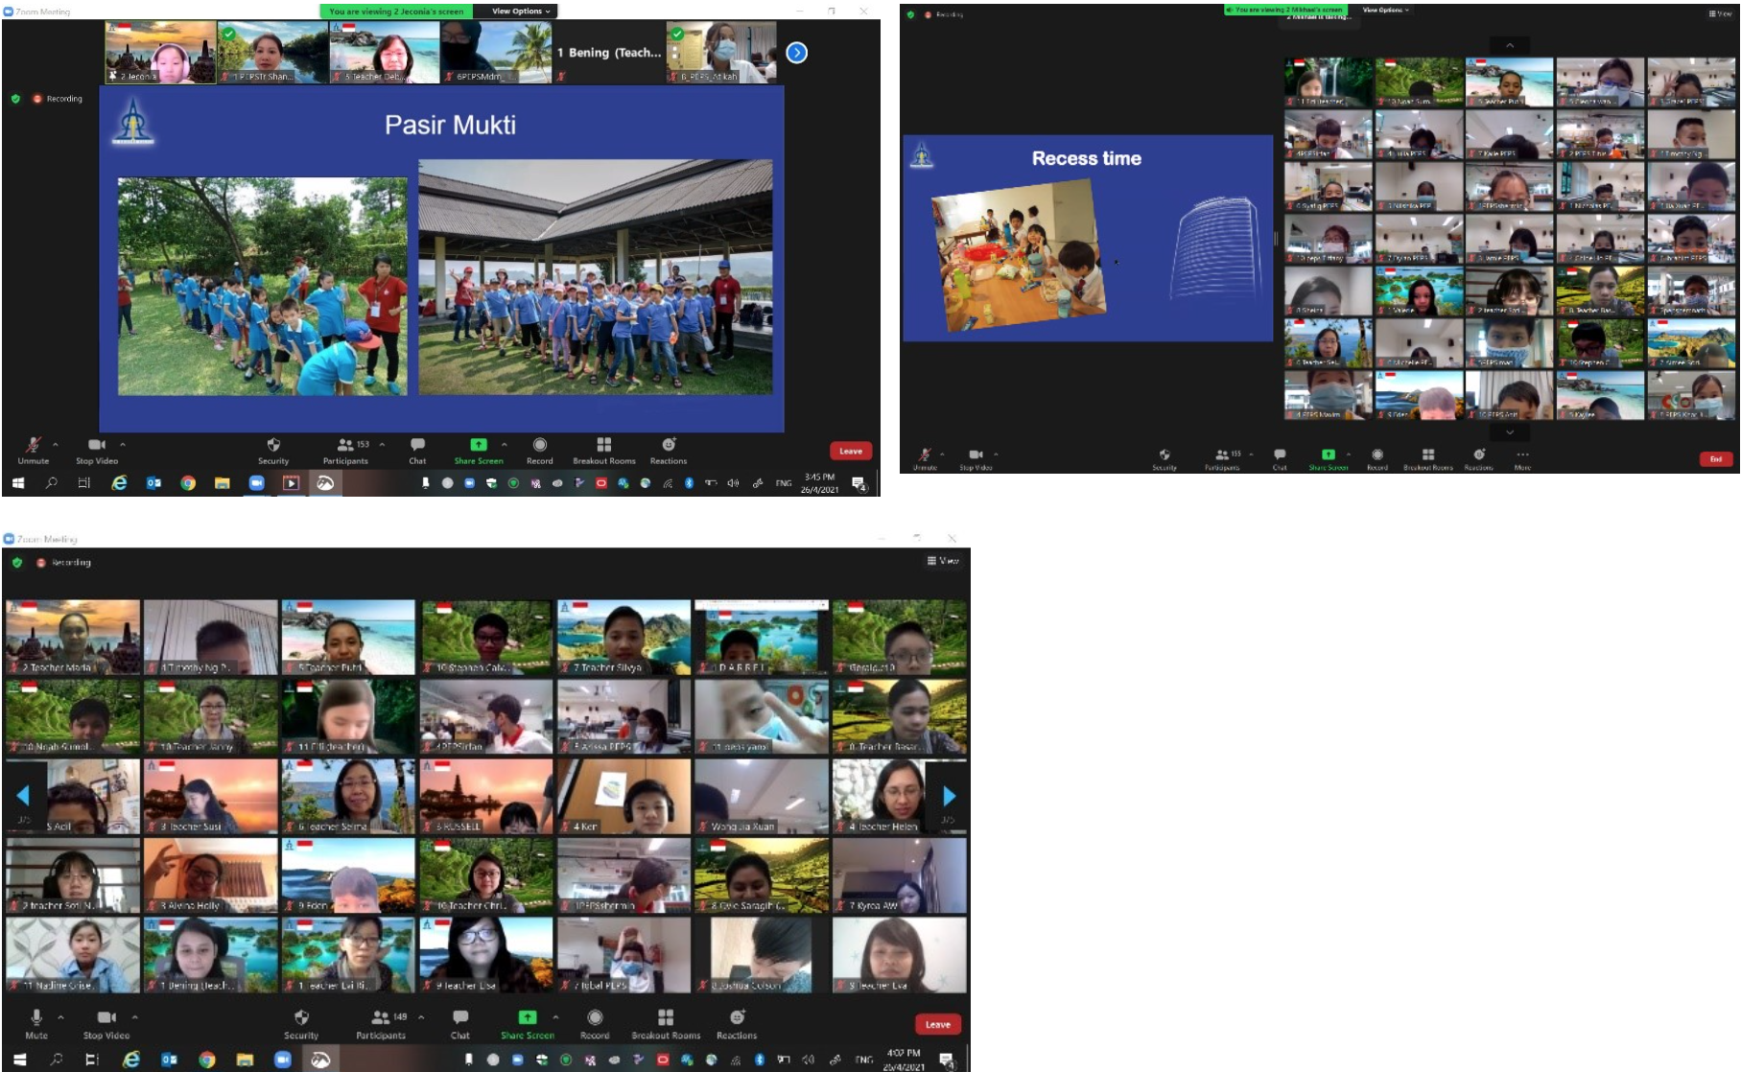Screen dimensions: 1741x1072
Task: Open Chat in the bottom gallery window
Action: [460, 1024]
